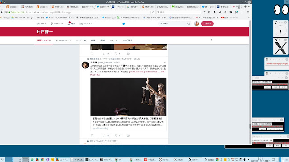Open the Lady Justice article image

click(x=128, y=97)
